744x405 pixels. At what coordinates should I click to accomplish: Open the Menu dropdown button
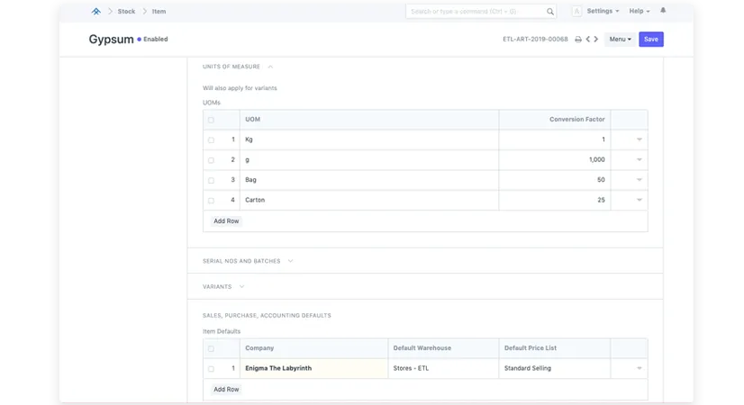point(619,40)
